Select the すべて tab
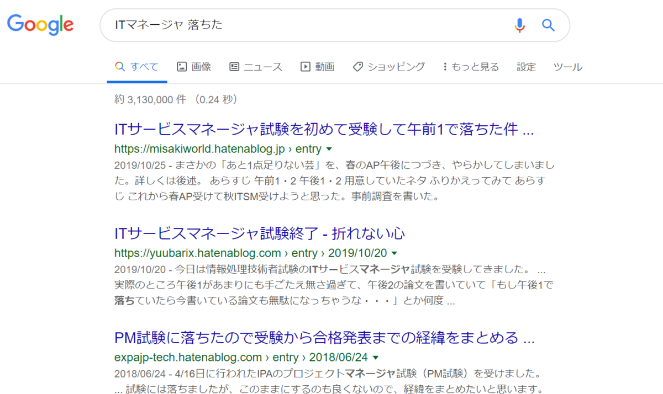The height and width of the screenshot is (394, 663). click(x=137, y=67)
